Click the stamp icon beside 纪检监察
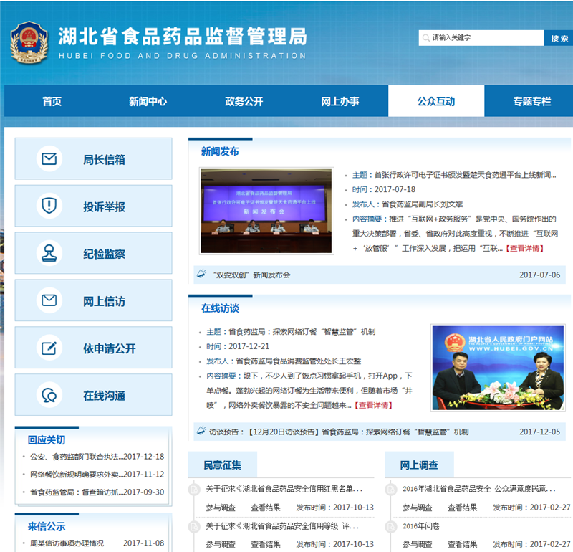The height and width of the screenshot is (552, 573). click(x=49, y=254)
